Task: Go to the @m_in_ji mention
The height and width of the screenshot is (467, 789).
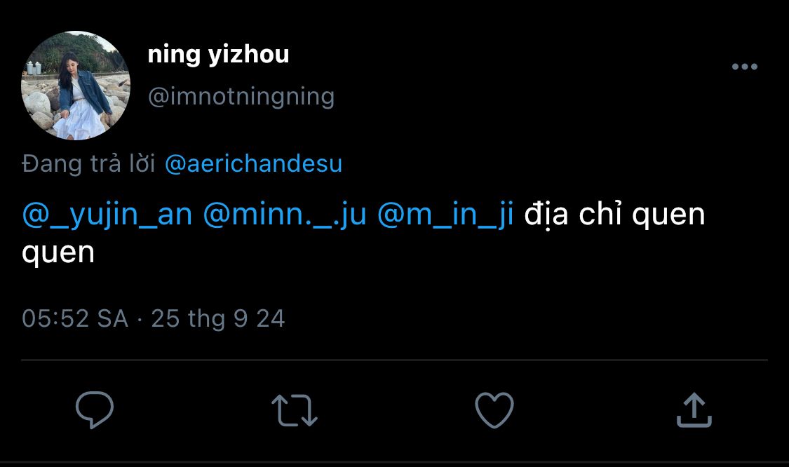Action: 445,215
